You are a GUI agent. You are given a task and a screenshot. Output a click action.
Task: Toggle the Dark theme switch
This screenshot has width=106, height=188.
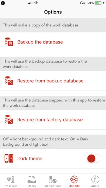coord(94,158)
